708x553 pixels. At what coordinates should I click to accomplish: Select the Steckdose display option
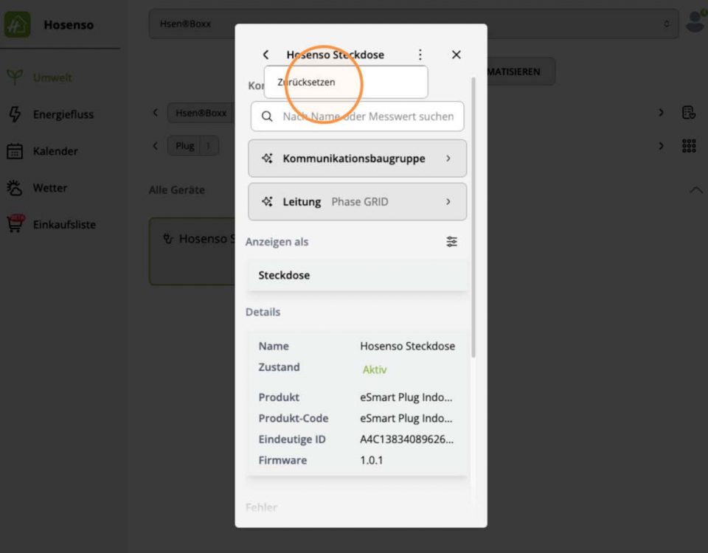click(x=357, y=275)
